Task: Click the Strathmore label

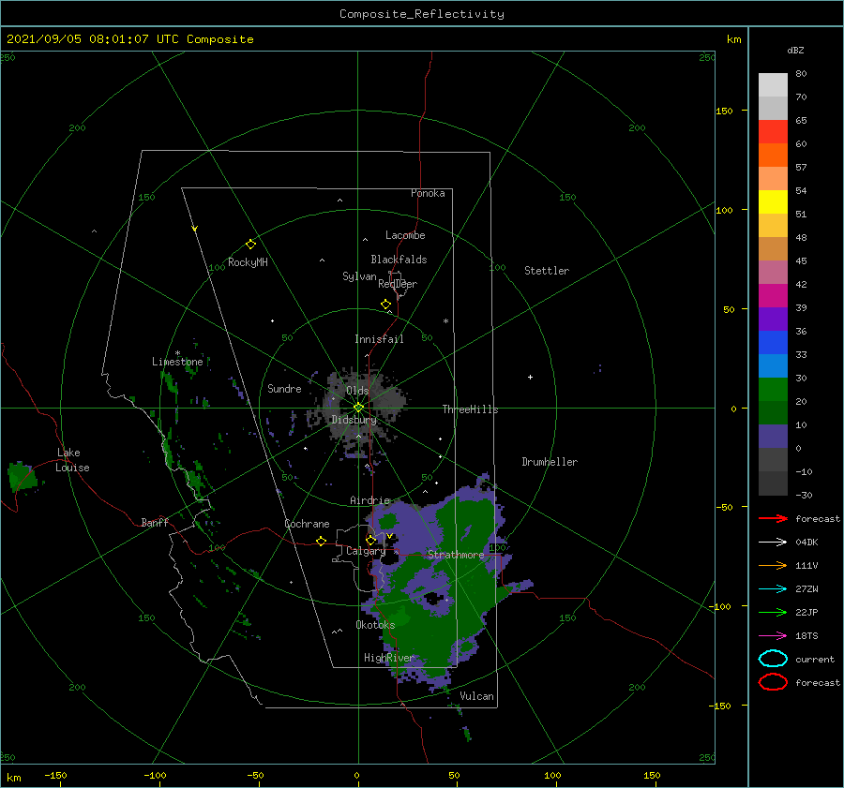Action: tap(456, 555)
